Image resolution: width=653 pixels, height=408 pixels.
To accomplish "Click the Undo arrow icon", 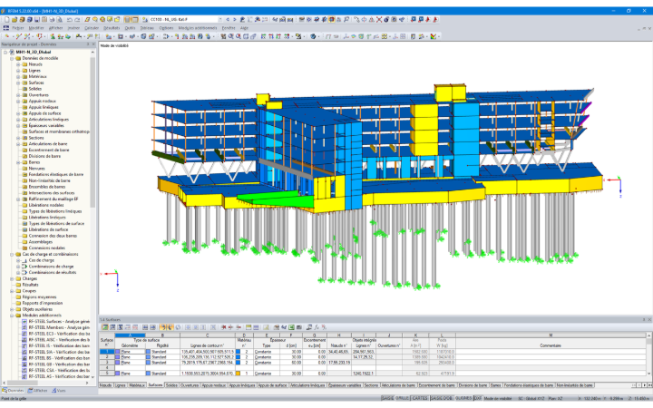I will [70, 20].
